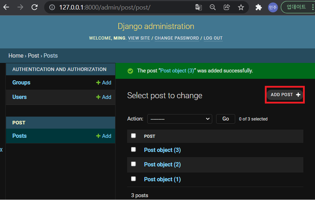The height and width of the screenshot is (200, 315).
Task: Click the Django administration title
Action: coord(156,27)
